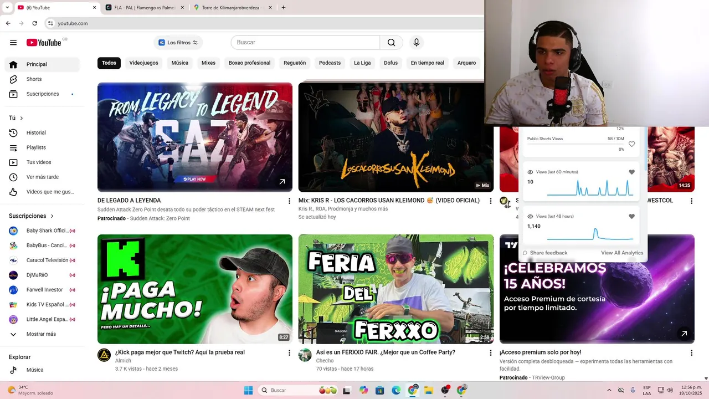Select the Todos filter chip
Screen dimensions: 709x399
(109, 63)
